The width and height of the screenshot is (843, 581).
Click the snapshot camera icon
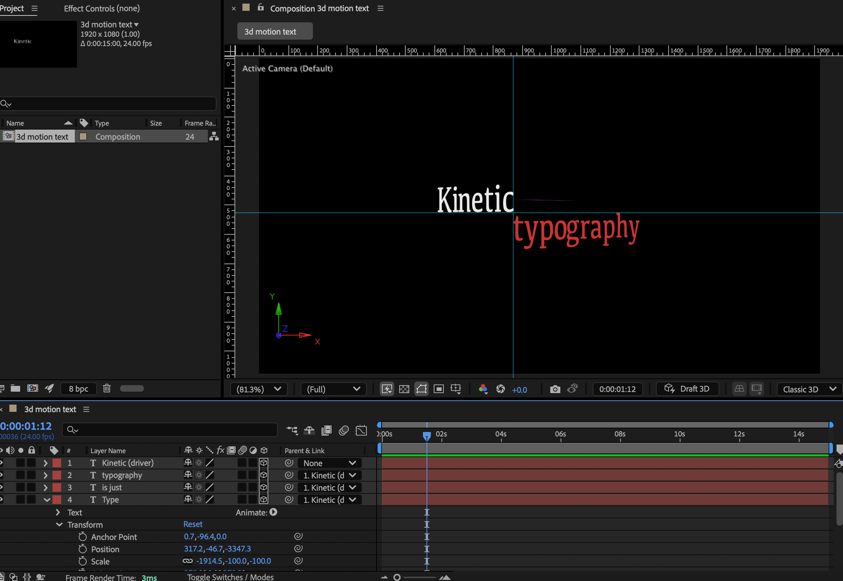[x=555, y=389]
